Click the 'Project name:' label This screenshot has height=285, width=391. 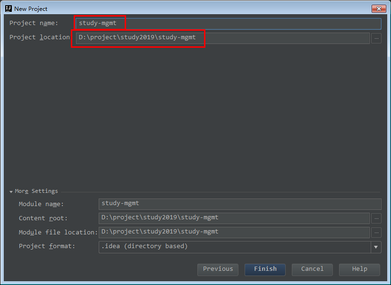point(34,23)
